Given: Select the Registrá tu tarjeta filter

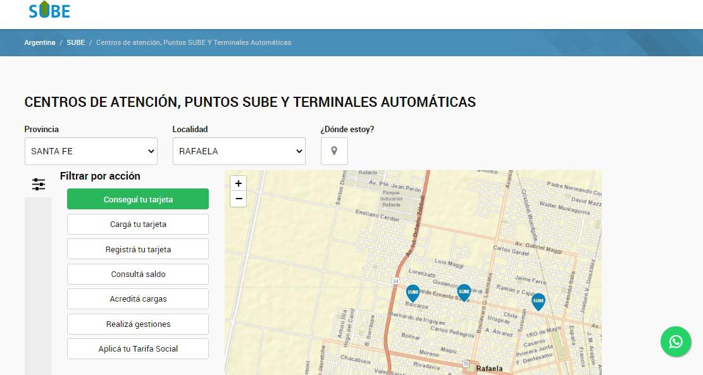Looking at the screenshot, I should pyautogui.click(x=138, y=249).
